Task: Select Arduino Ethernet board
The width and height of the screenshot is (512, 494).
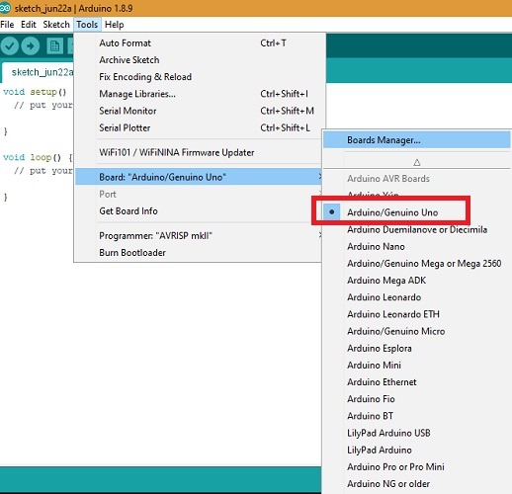Action: 417,382
